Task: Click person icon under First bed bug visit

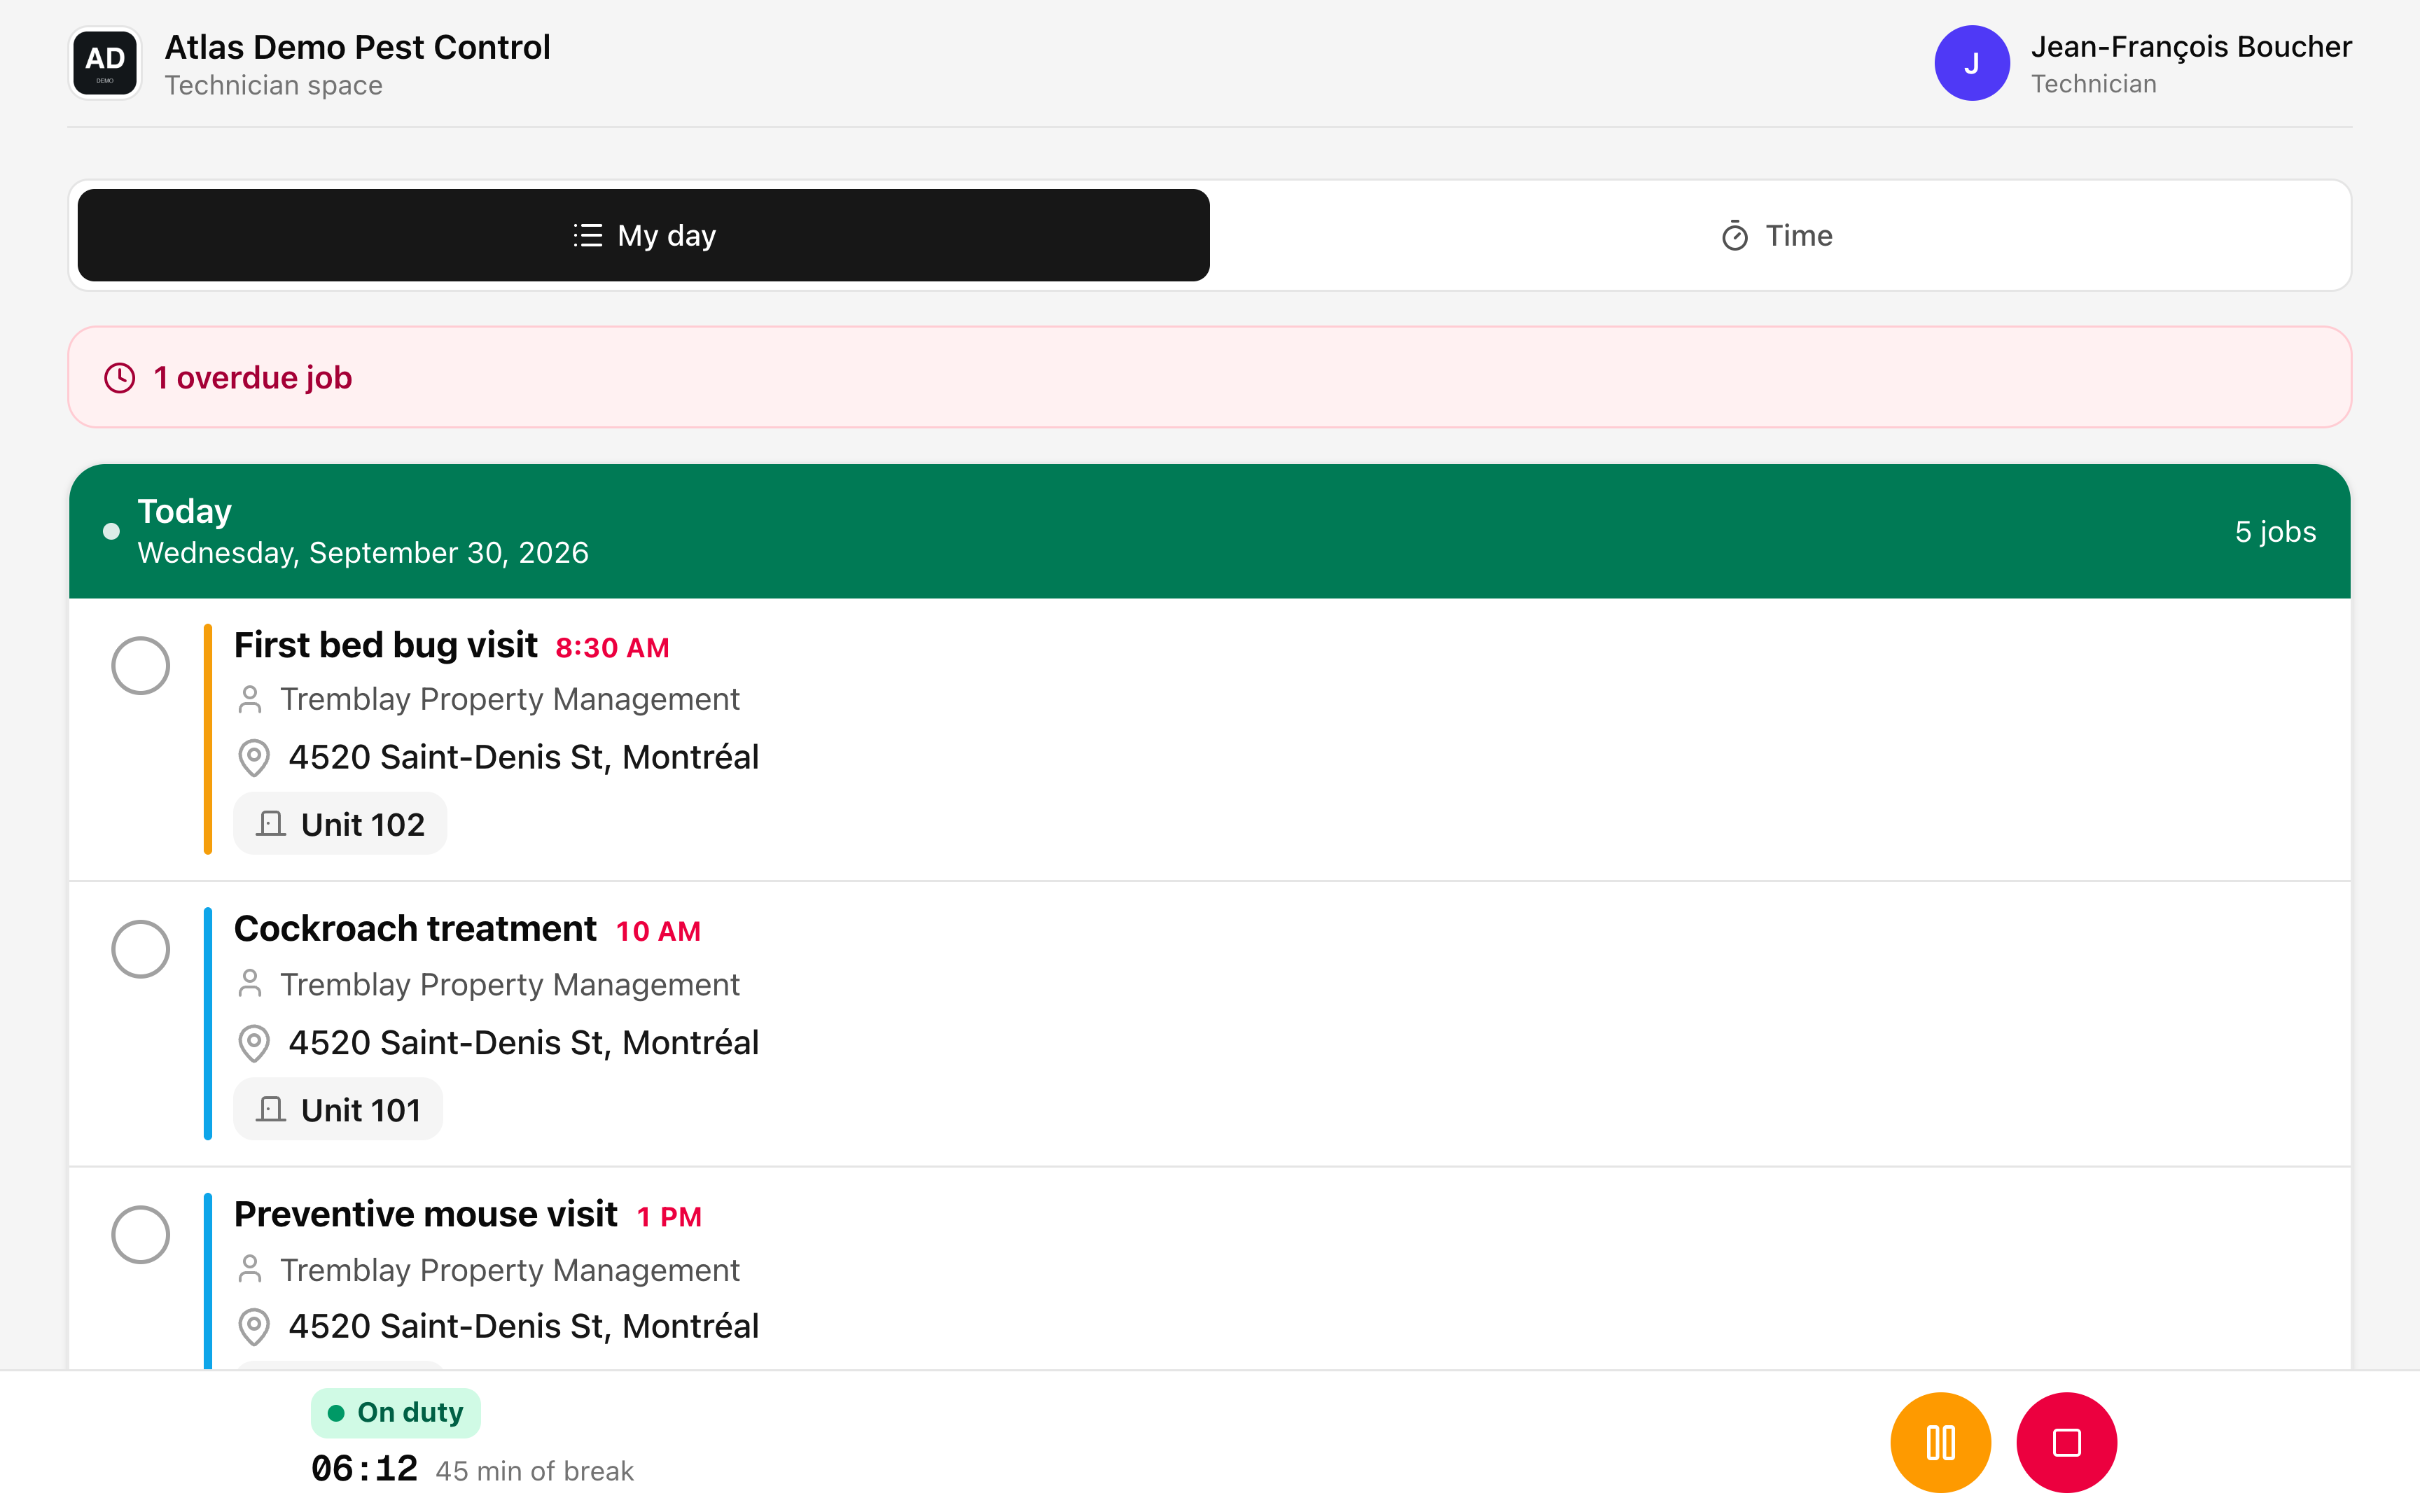Action: [x=250, y=699]
